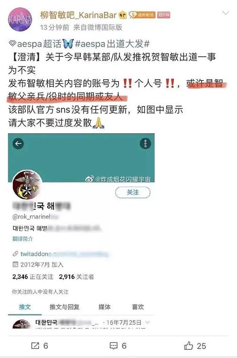
Task: Open hashtag #aespa出道大发#
Action: click(112, 44)
